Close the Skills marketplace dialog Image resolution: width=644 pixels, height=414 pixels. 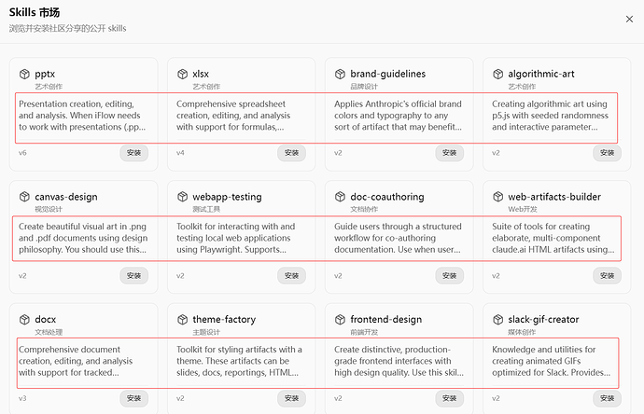click(627, 19)
